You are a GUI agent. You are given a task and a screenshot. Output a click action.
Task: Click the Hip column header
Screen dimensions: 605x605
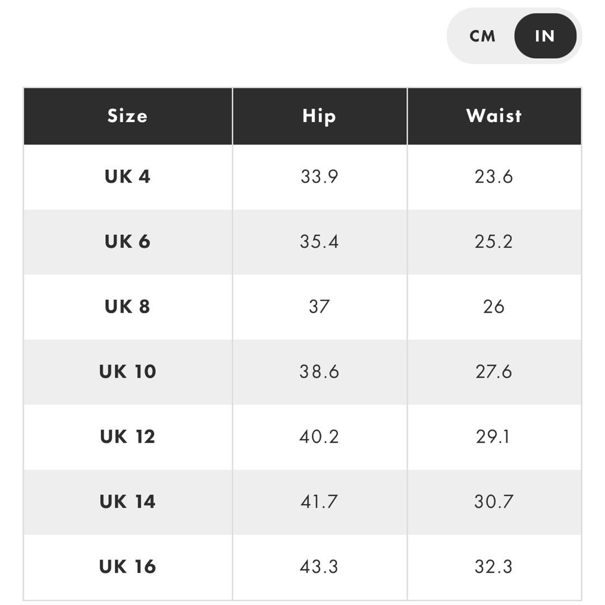pos(319,116)
